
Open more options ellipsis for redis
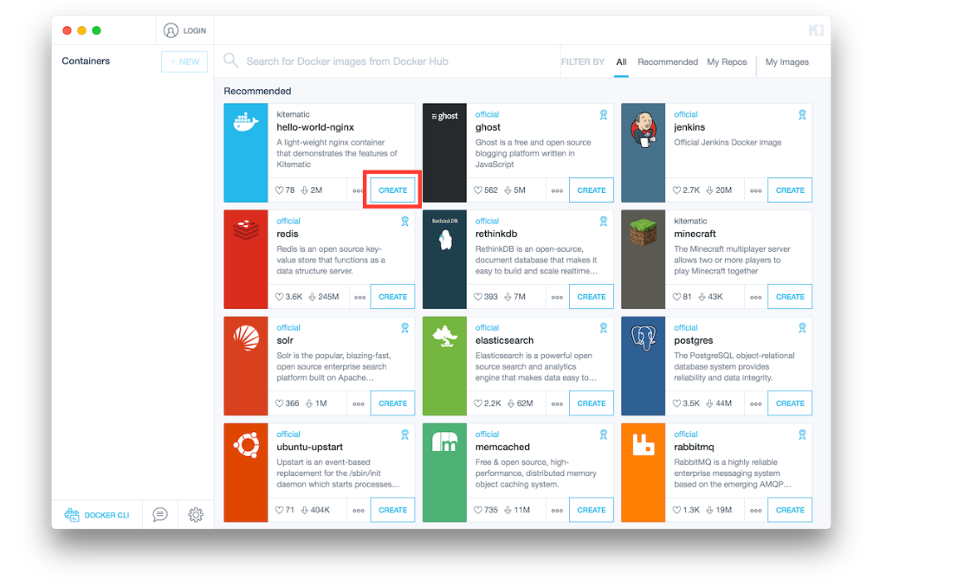click(360, 297)
